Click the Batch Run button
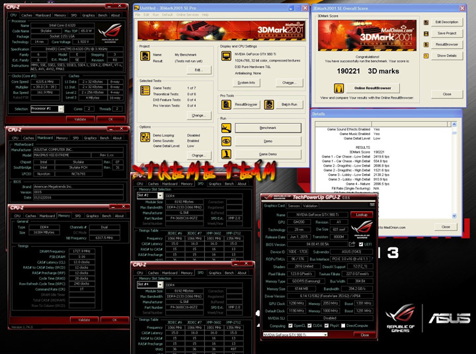 pos(290,105)
